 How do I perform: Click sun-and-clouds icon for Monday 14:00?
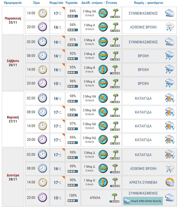tap(170, 182)
